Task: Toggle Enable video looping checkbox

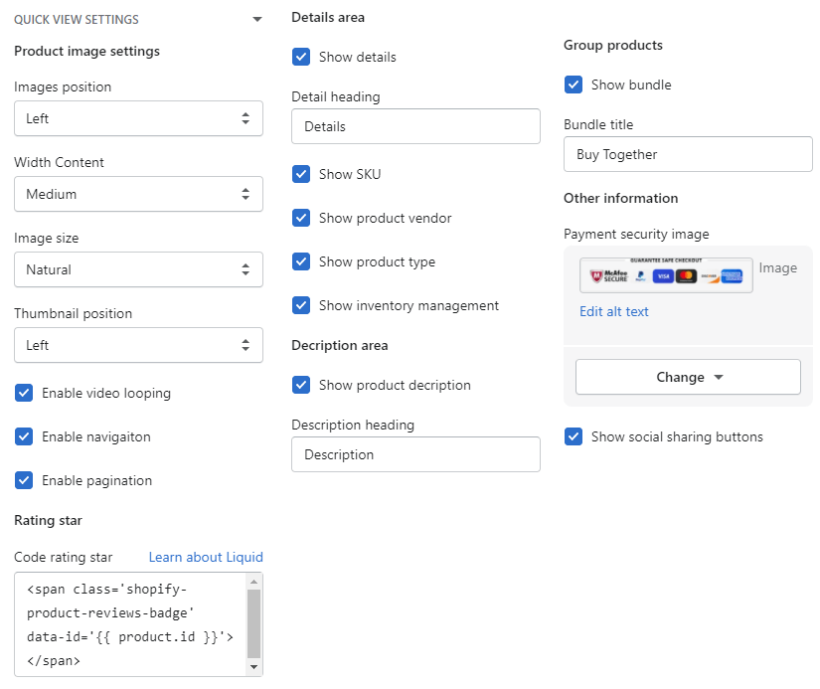Action: coord(25,393)
